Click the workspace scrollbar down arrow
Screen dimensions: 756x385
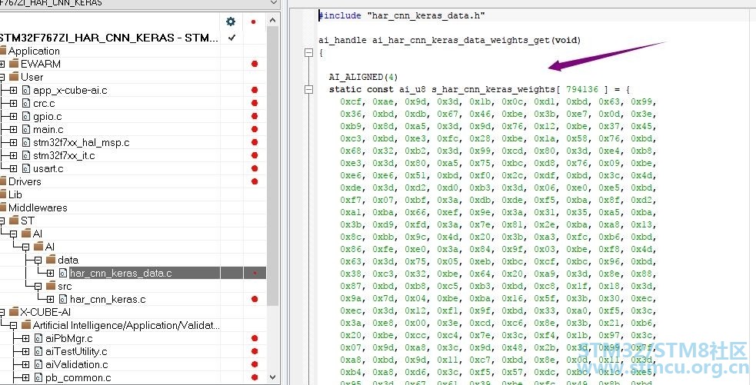[272, 377]
